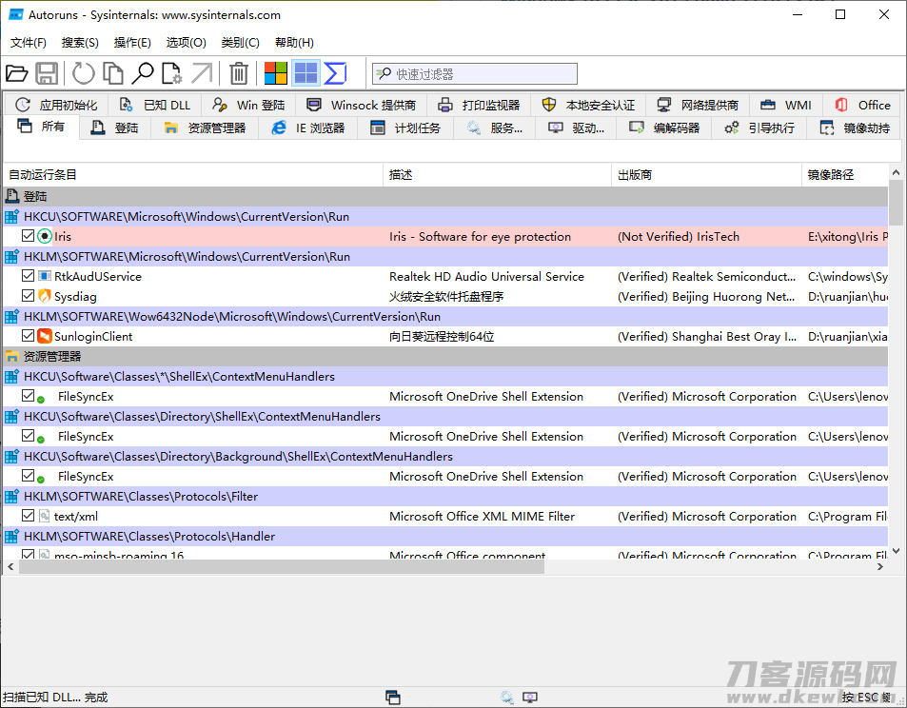This screenshot has height=708, width=907.
Task: Switch to the Win 登陆 tab
Action: (248, 105)
